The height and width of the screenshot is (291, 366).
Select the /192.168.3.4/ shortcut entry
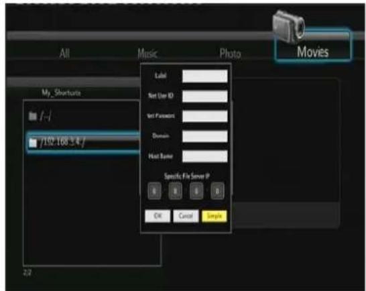pyautogui.click(x=83, y=142)
